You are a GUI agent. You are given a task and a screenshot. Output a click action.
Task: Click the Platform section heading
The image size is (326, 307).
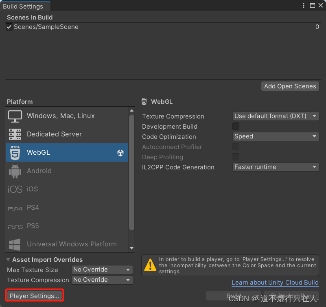[20, 102]
